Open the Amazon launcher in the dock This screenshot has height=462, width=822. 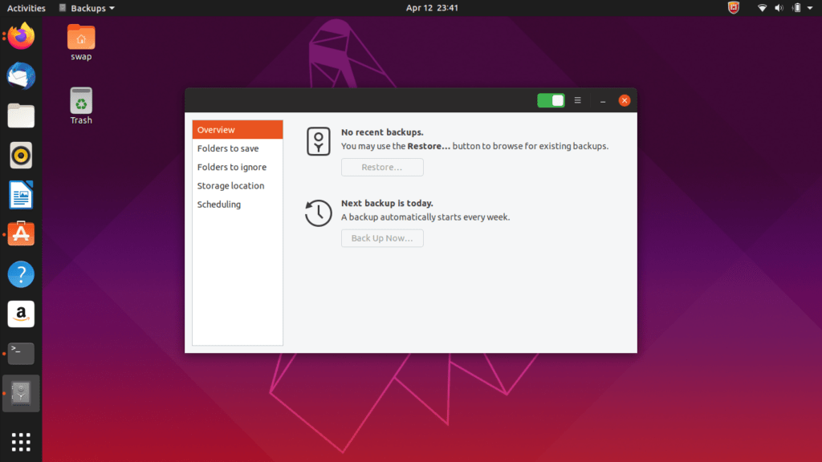tap(20, 314)
